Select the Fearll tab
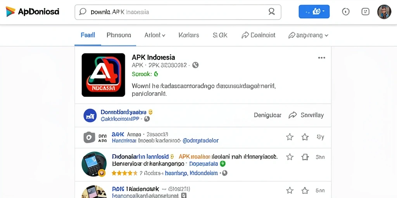 88,35
